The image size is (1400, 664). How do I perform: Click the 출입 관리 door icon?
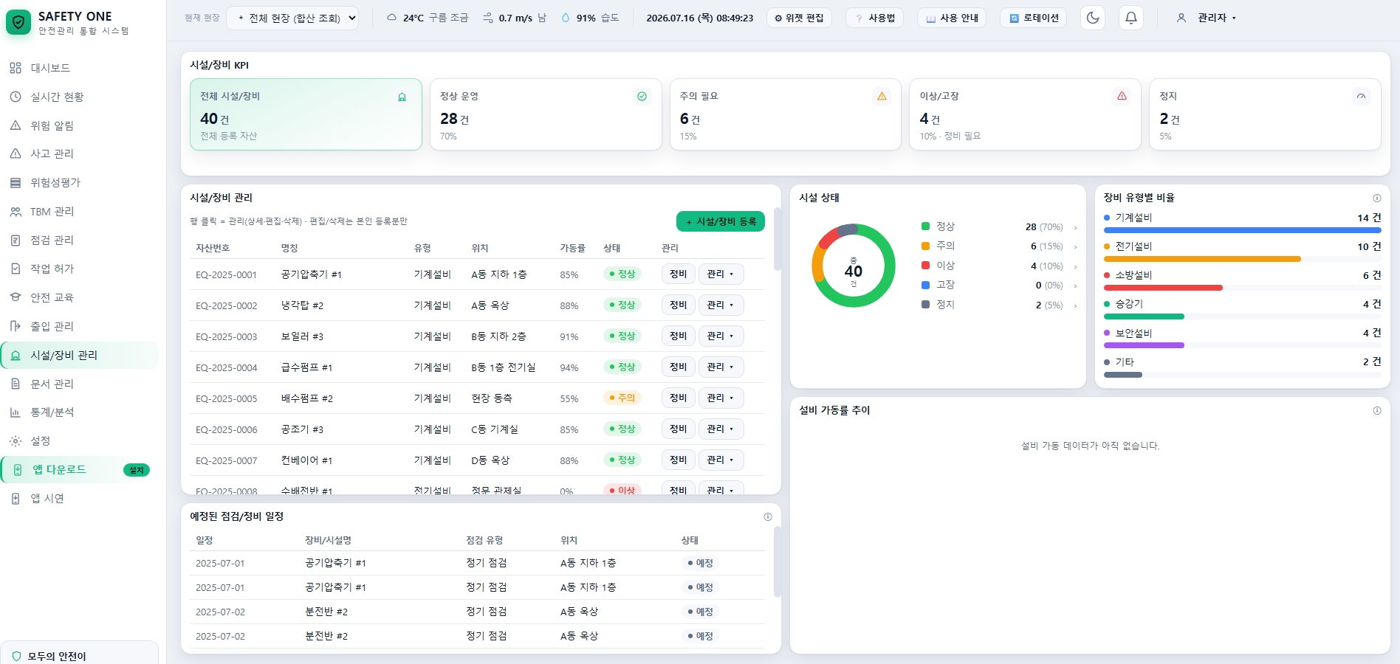pos(16,326)
